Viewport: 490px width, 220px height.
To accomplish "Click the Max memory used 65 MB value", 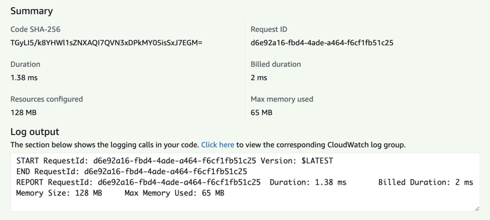I will (x=262, y=112).
